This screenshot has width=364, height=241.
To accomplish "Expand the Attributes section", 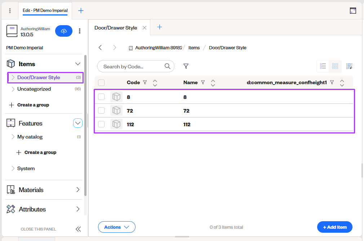I will pyautogui.click(x=78, y=209).
